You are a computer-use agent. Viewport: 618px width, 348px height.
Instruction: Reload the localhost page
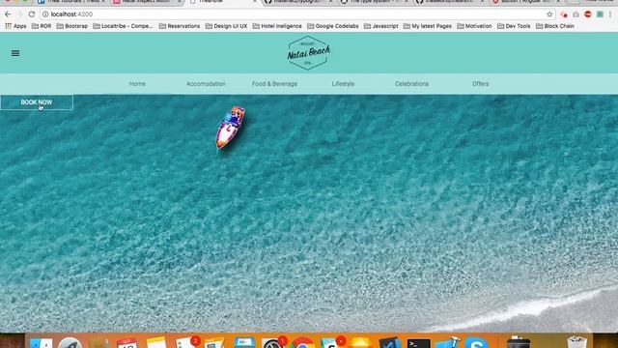click(32, 14)
